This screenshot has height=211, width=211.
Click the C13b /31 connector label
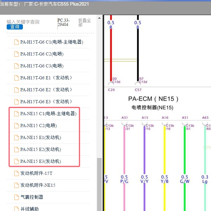click(129, 127)
